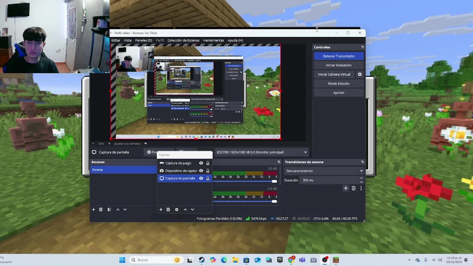Toggle lock on Dispositivo de captura
This screenshot has height=266, width=473.
208,171
